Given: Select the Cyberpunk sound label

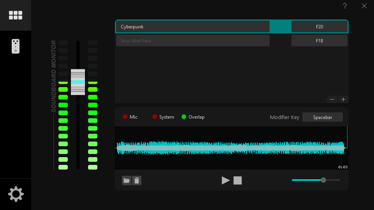Looking at the screenshot, I should click(192, 27).
